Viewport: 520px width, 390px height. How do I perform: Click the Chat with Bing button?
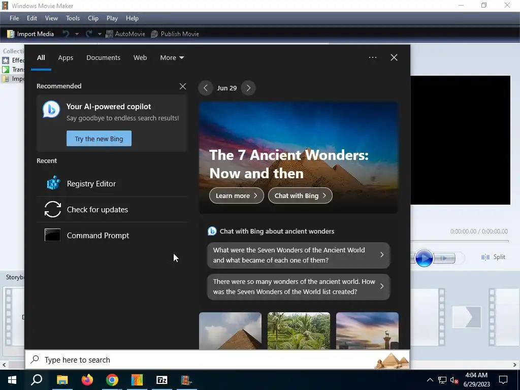(x=300, y=196)
